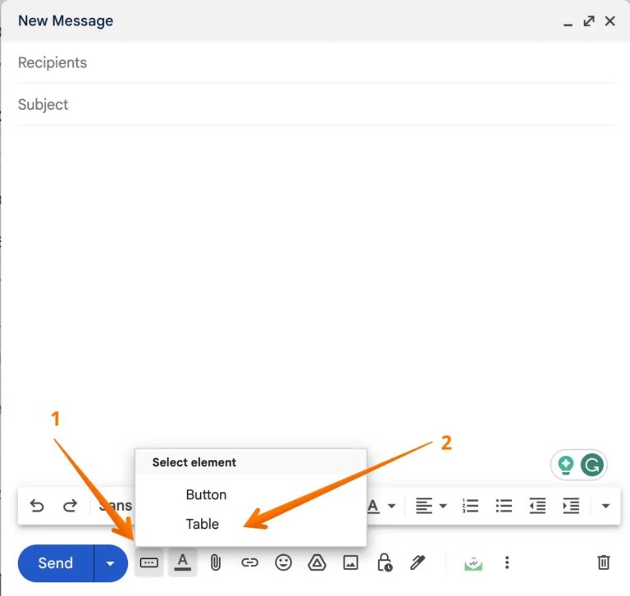Screen dimensions: 630x596
Task: Click the Send button
Action: click(56, 563)
